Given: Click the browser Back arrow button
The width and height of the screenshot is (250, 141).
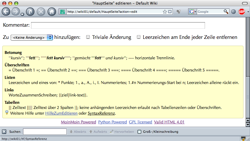Looking at the screenshot, I should [x=6, y=12].
